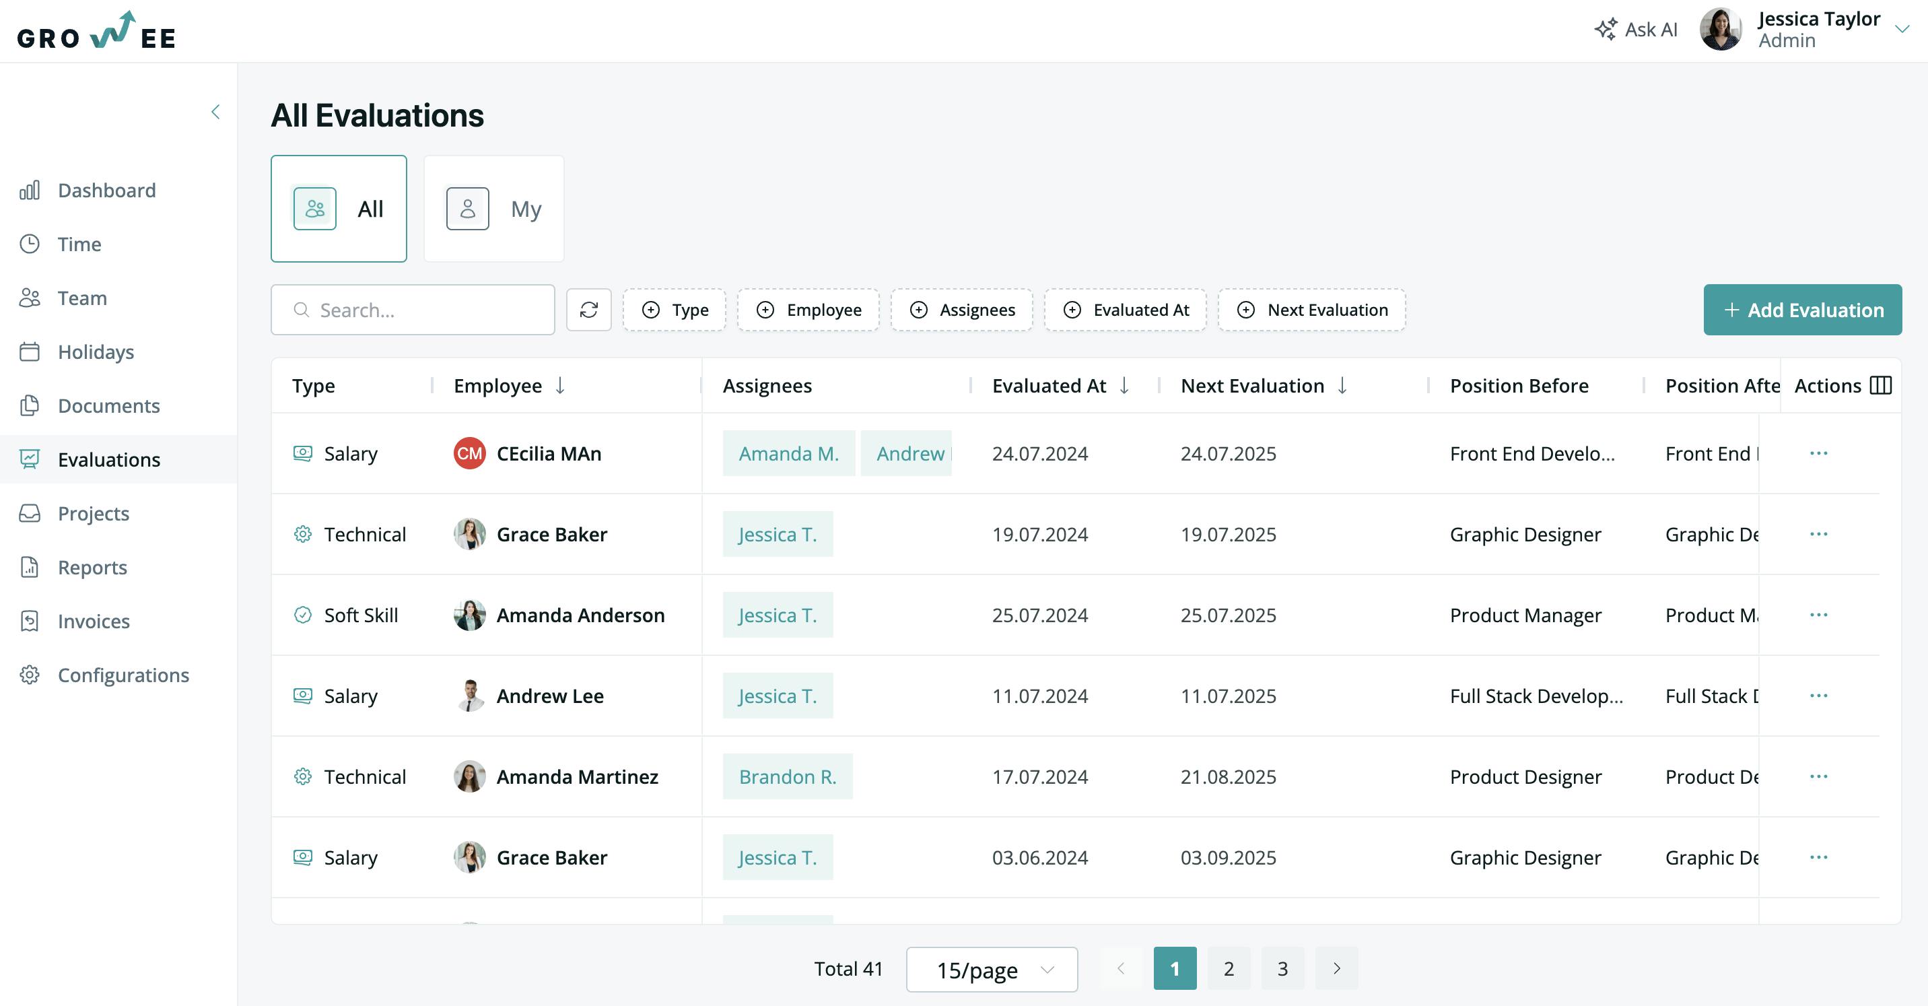
Task: Go to Invoices in the sidebar
Action: pyautogui.click(x=94, y=622)
